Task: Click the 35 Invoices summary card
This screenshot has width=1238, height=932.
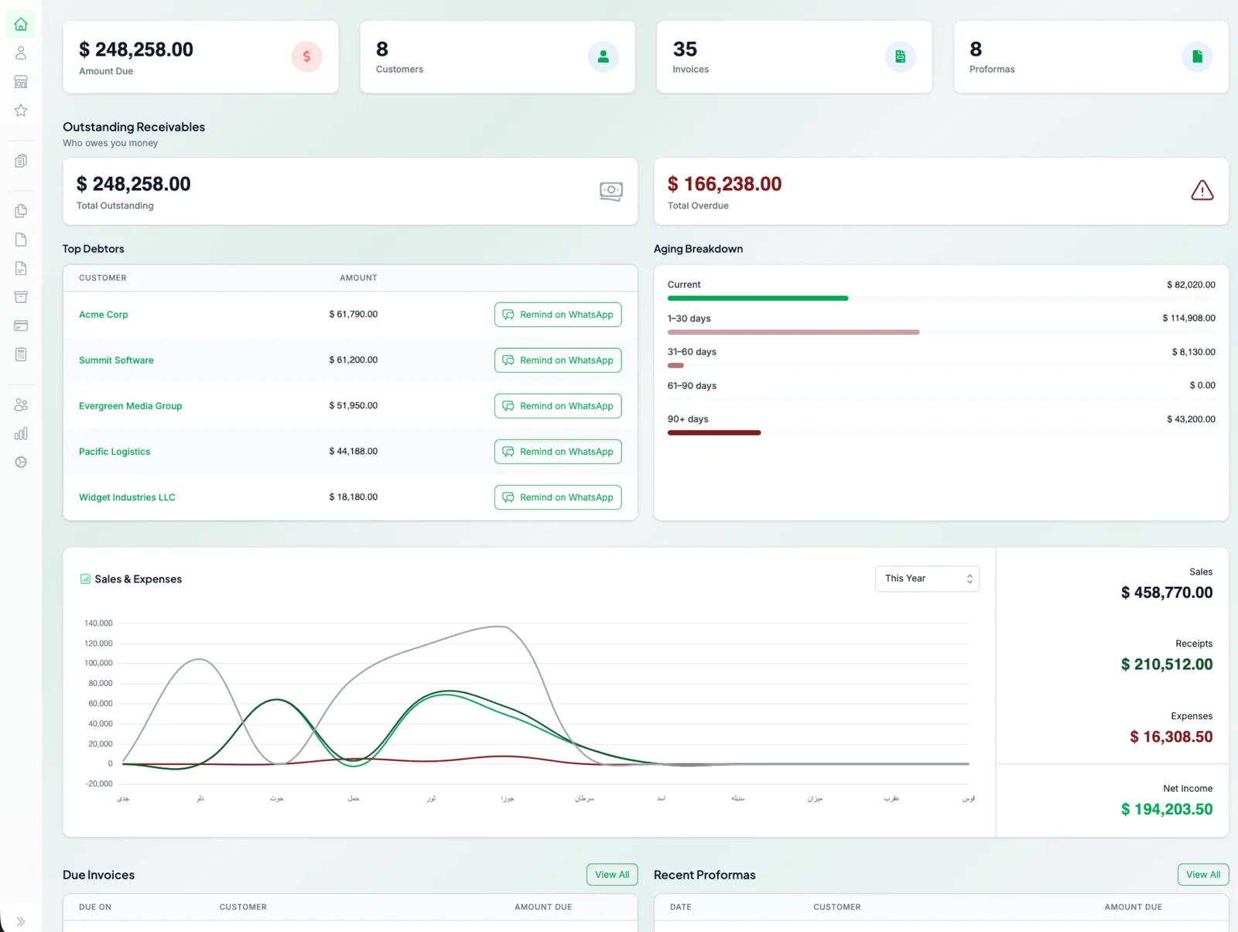Action: point(795,57)
